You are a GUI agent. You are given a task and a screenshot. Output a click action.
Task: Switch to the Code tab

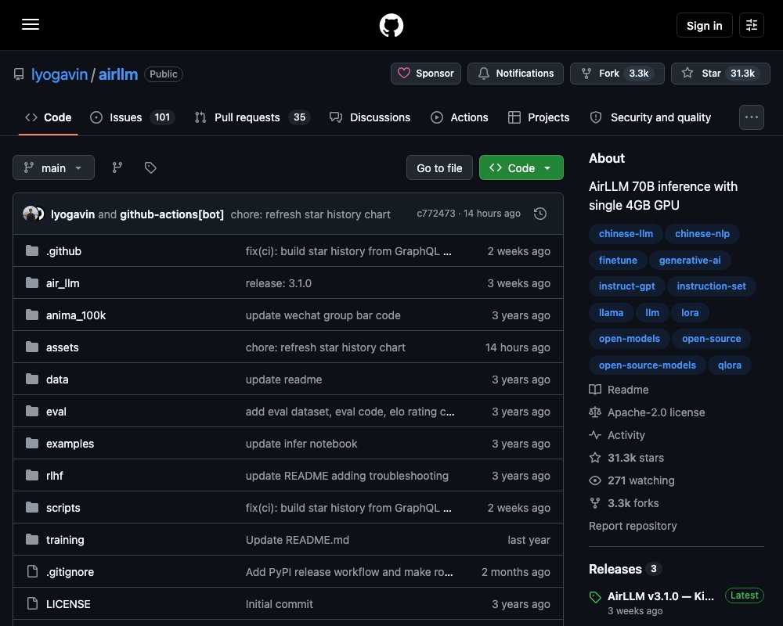point(49,117)
